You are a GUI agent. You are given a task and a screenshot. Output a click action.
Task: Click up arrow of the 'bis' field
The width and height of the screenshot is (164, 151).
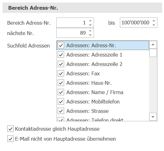154,21
